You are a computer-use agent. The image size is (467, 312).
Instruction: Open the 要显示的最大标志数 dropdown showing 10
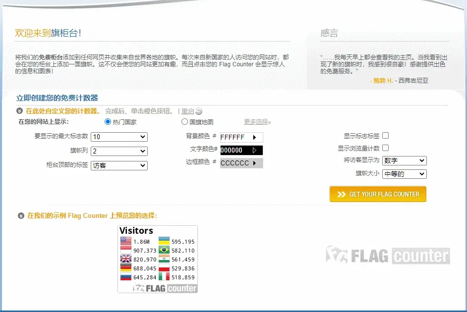point(119,137)
